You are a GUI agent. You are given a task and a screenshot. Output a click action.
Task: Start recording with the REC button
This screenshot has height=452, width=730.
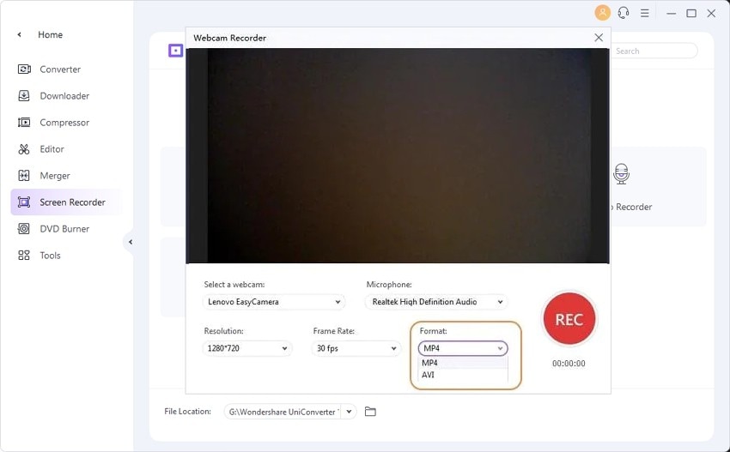tap(569, 319)
